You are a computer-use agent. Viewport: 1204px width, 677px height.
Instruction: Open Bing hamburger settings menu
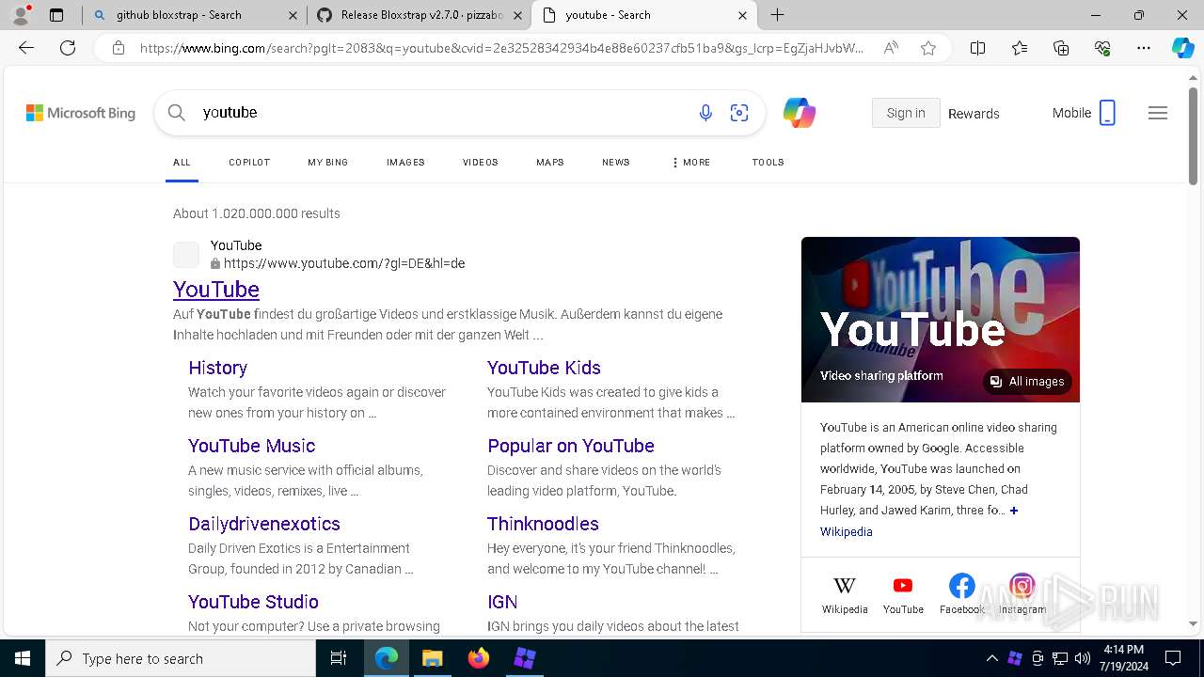[1158, 113]
